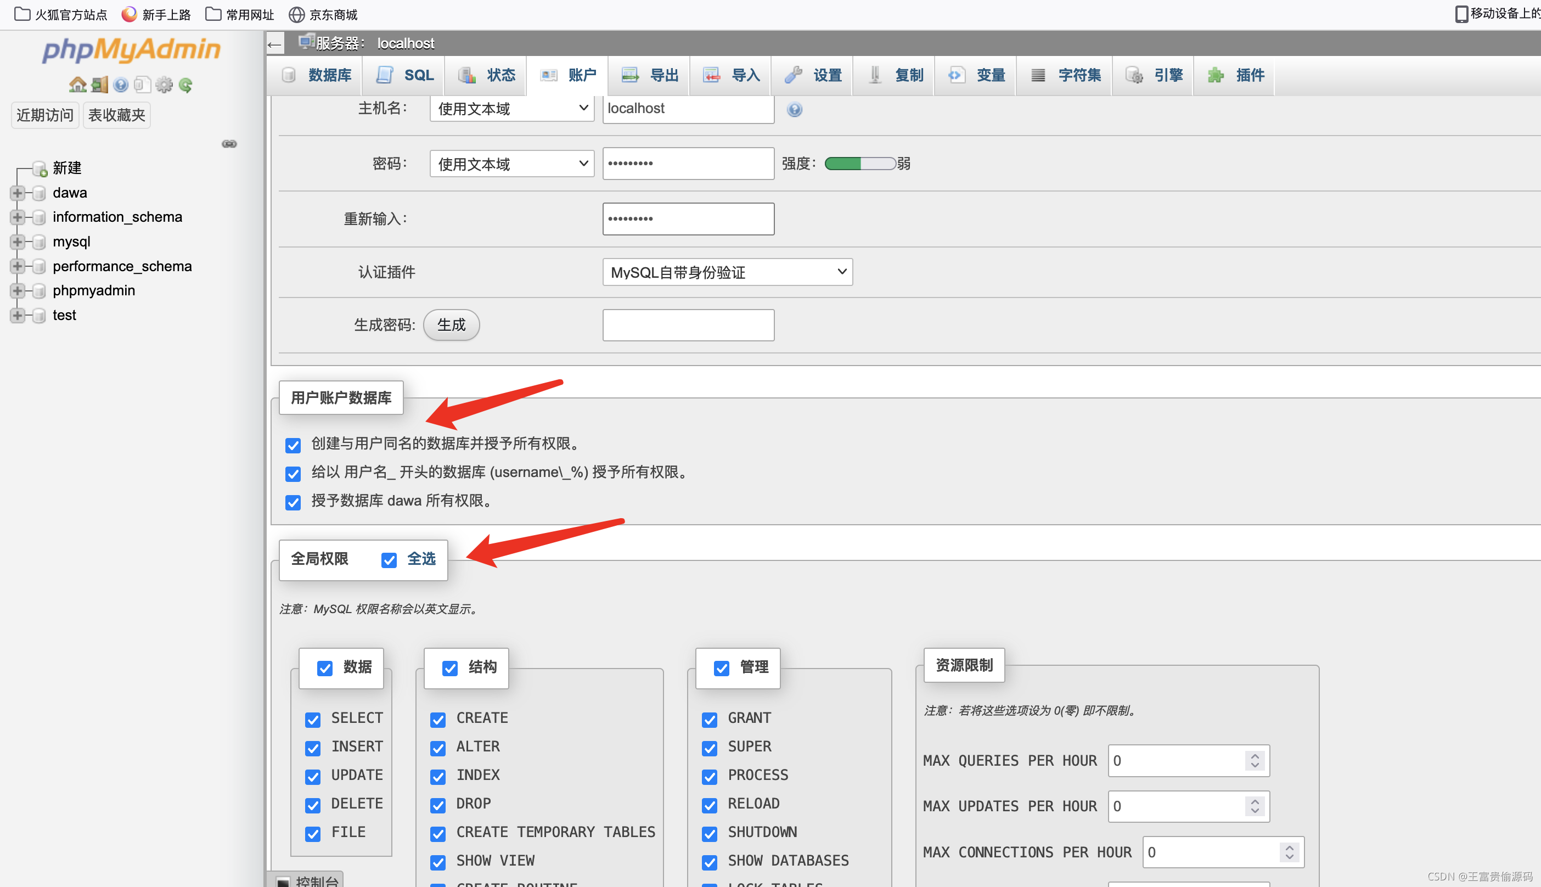Image resolution: width=1541 pixels, height=887 pixels.
Task: Click the 新建 database link
Action: click(67, 168)
